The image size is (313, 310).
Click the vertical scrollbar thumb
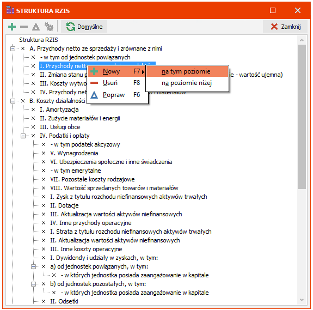(302, 117)
